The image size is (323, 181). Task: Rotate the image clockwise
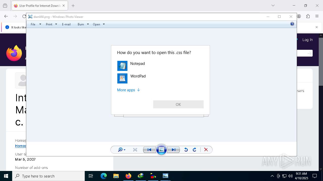195,150
